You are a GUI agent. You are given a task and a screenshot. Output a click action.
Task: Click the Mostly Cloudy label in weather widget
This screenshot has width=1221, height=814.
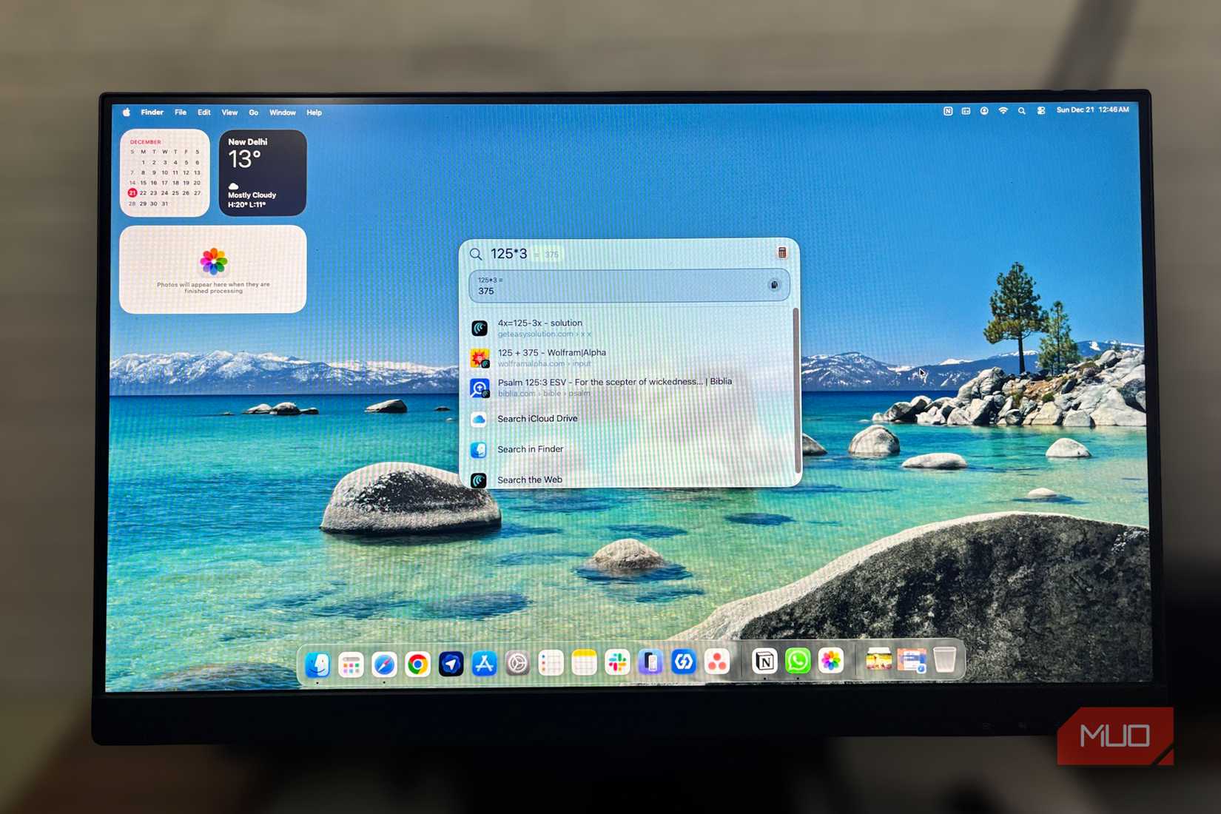pos(252,195)
